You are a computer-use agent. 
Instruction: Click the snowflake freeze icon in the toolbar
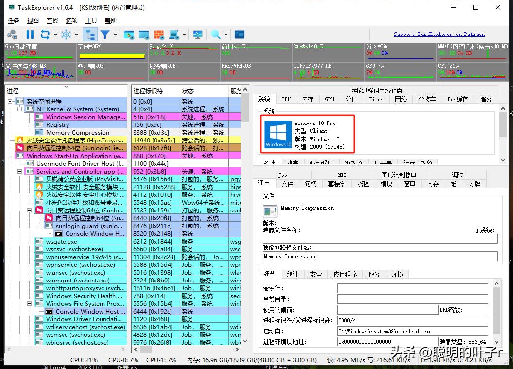pyautogui.click(x=67, y=34)
